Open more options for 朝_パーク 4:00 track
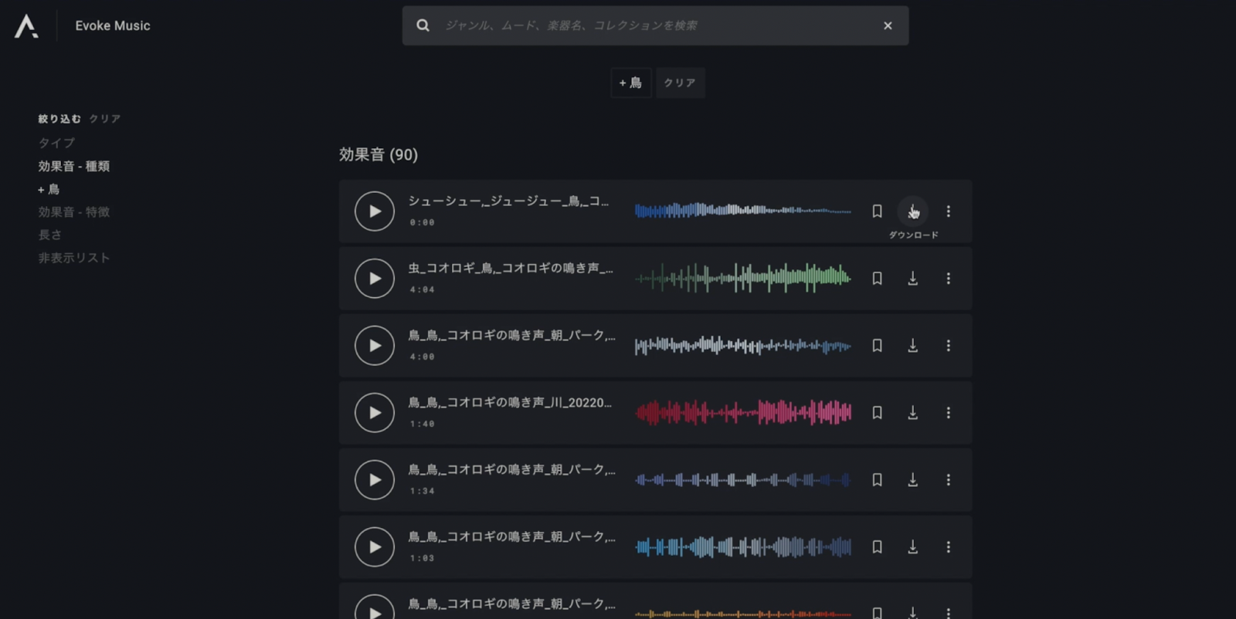 click(949, 346)
